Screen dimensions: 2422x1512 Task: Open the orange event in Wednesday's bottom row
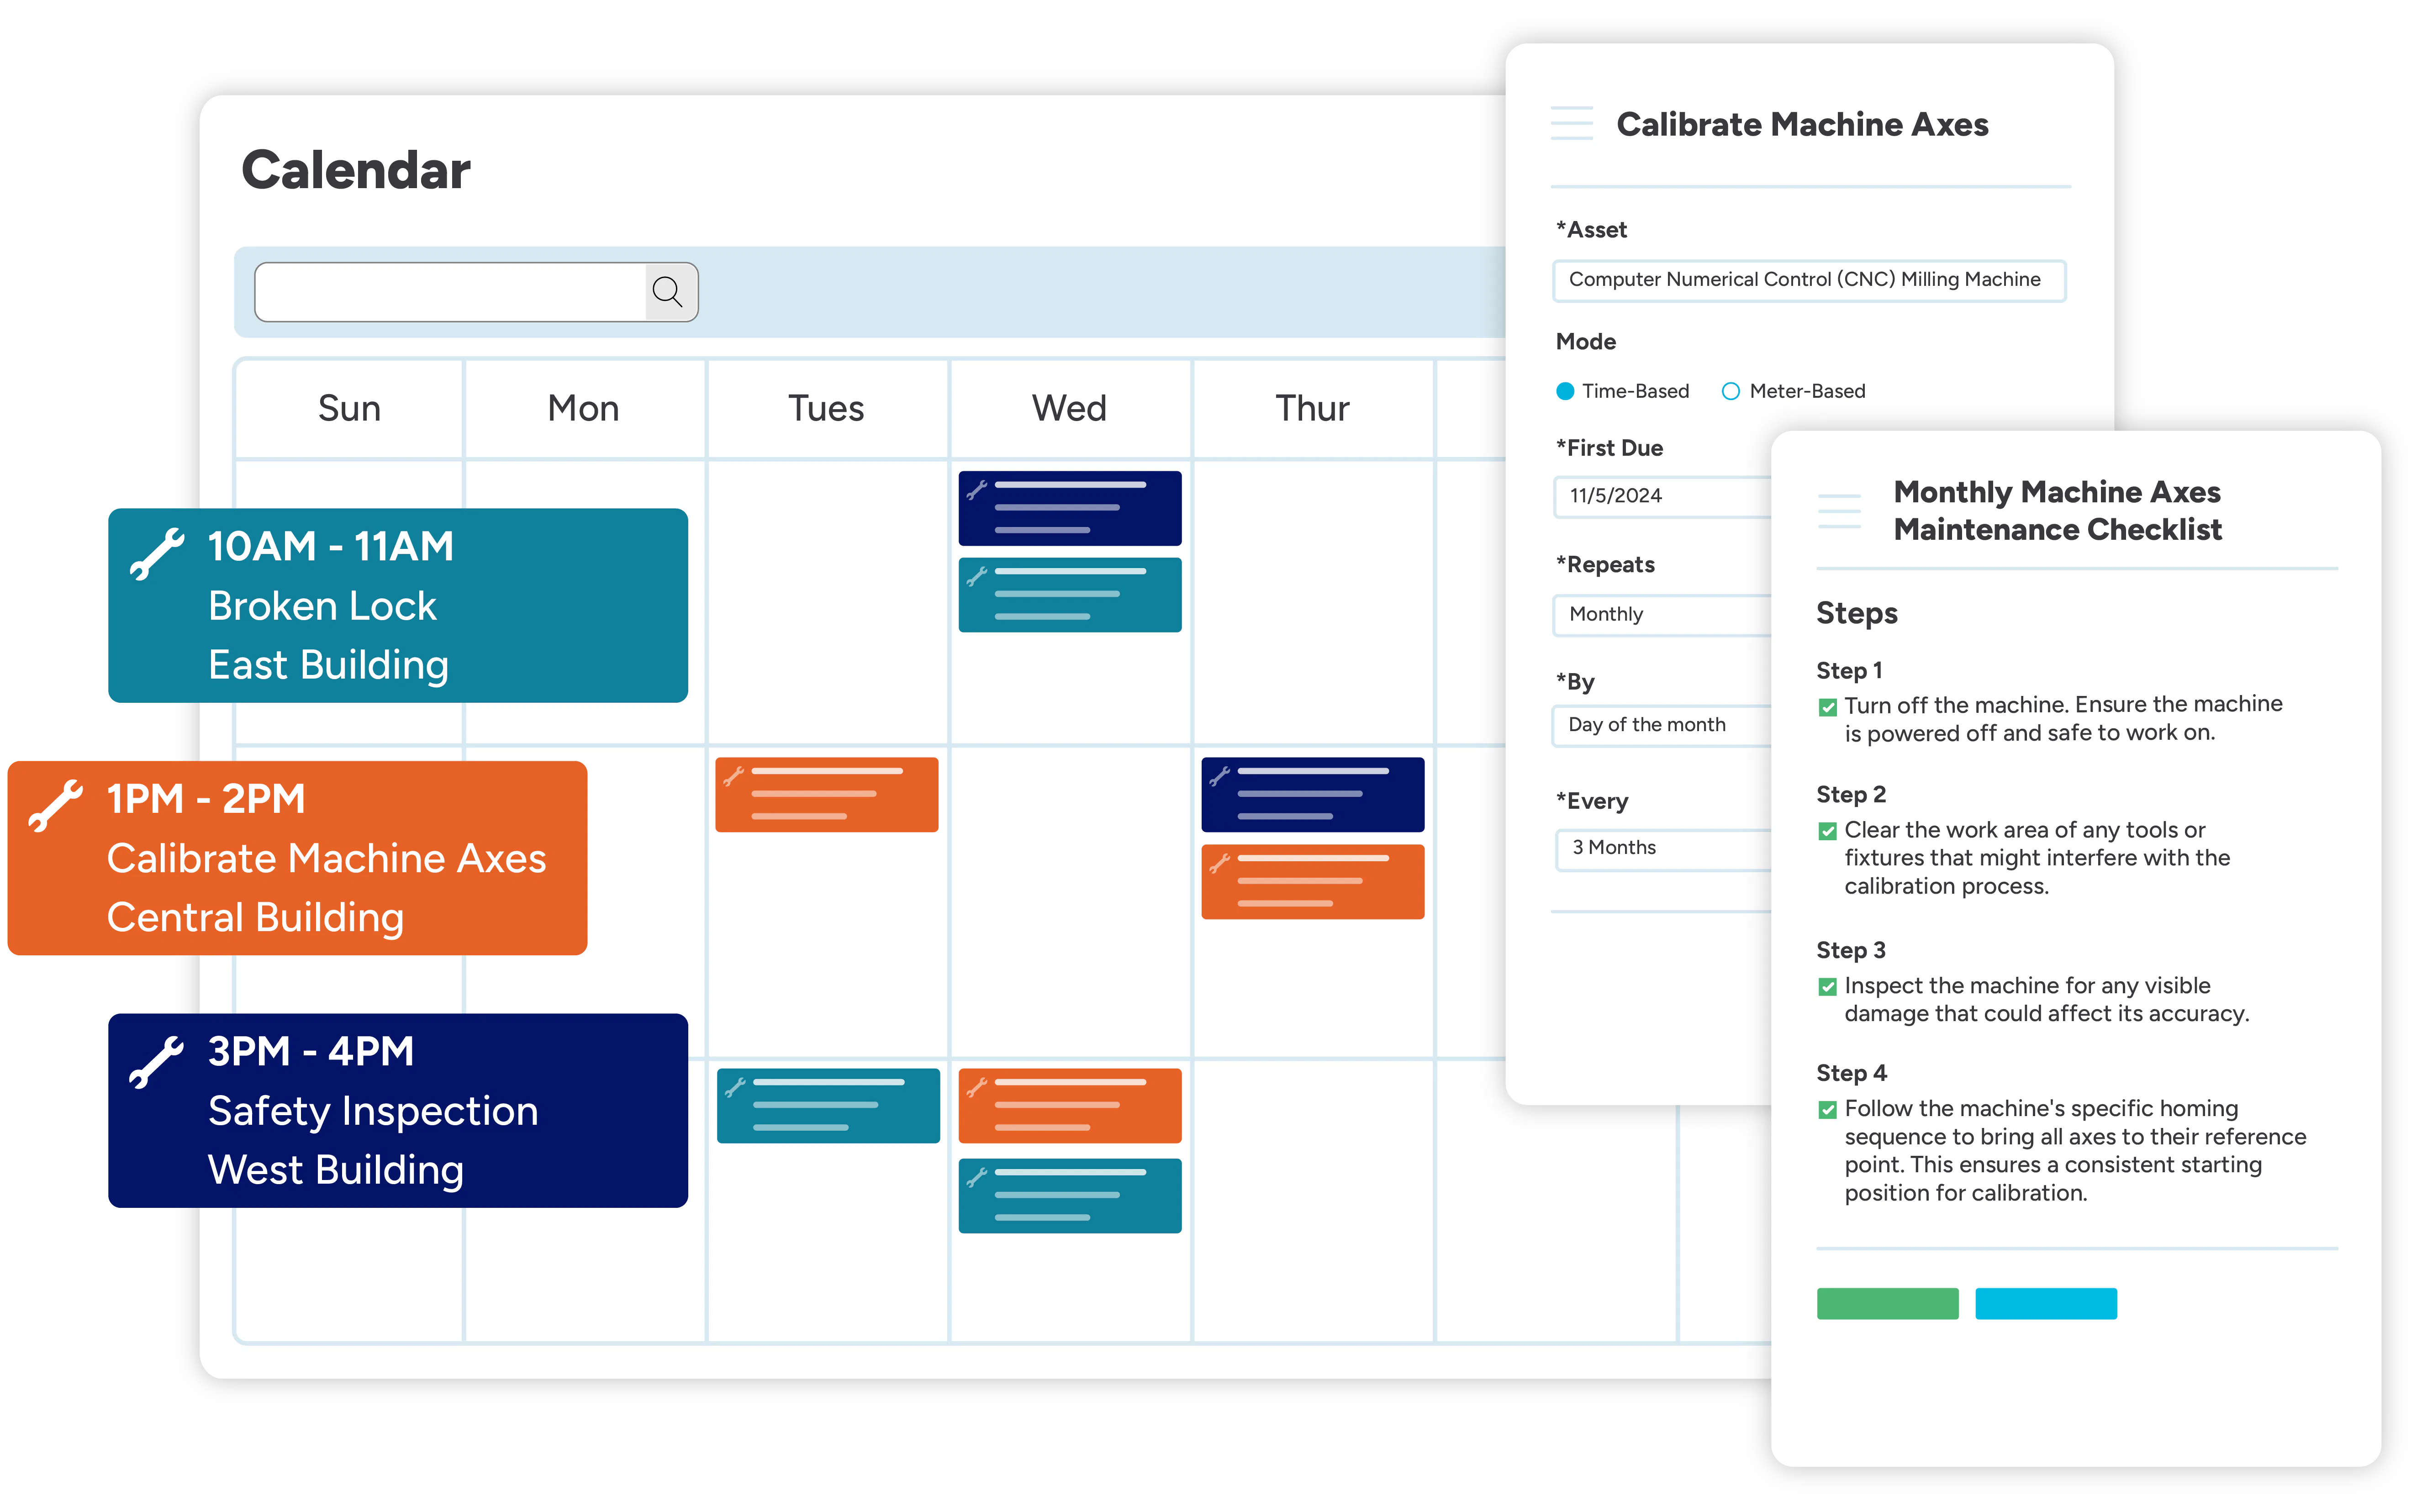(x=1069, y=1105)
